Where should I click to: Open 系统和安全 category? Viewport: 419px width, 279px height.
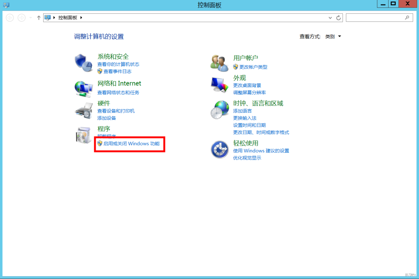tap(113, 56)
